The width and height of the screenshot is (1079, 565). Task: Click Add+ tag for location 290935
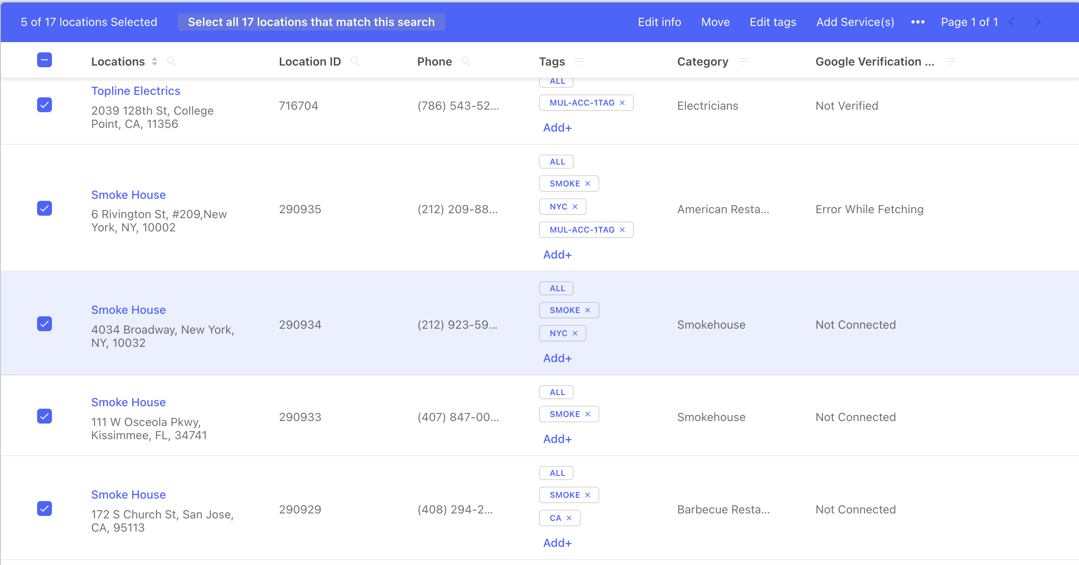point(557,255)
